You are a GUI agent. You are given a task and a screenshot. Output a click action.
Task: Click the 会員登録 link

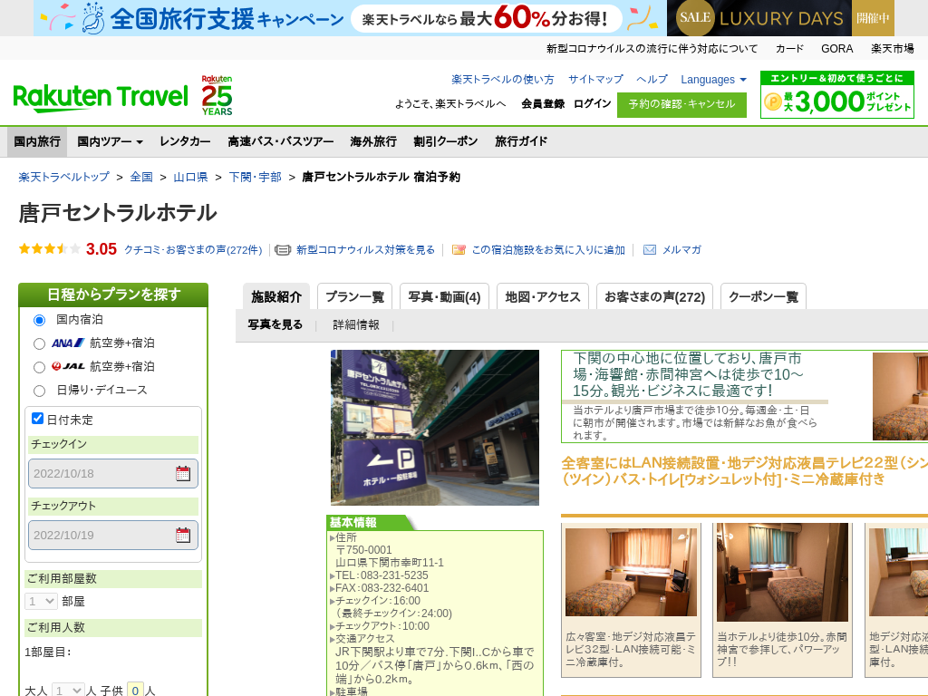(x=543, y=103)
